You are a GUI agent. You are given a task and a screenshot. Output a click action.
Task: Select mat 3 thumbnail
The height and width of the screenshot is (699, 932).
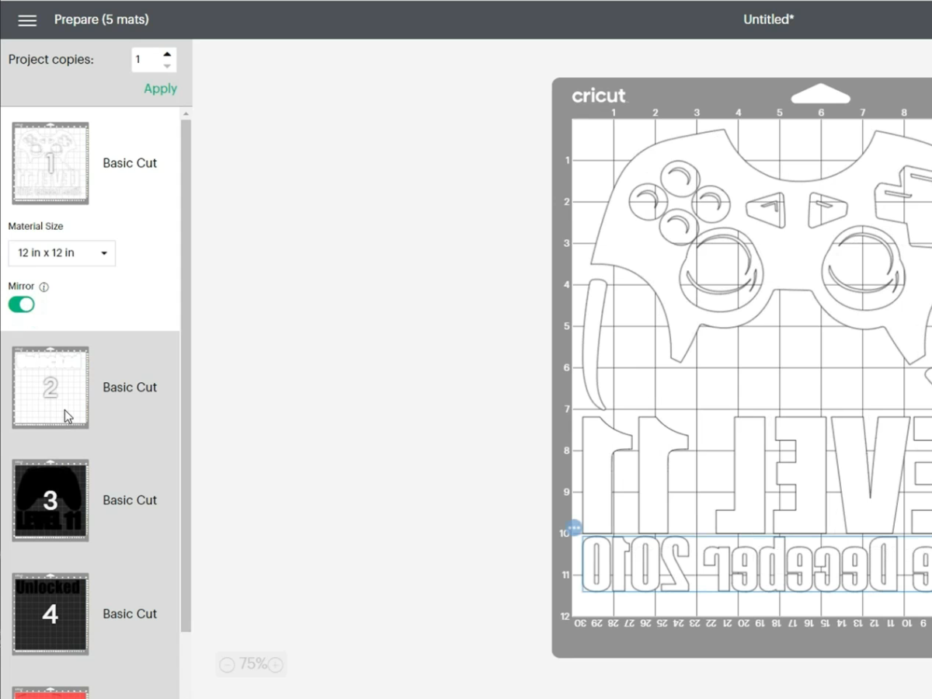[50, 500]
